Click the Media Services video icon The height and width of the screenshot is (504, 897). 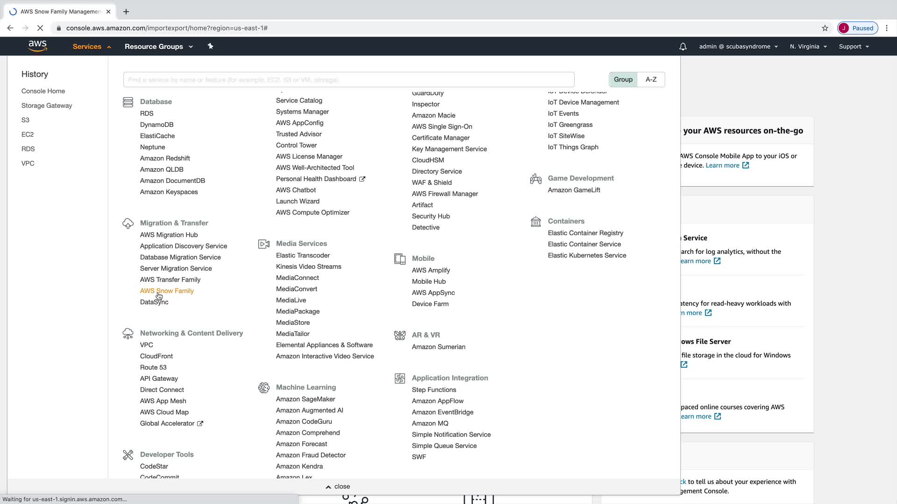pos(264,244)
